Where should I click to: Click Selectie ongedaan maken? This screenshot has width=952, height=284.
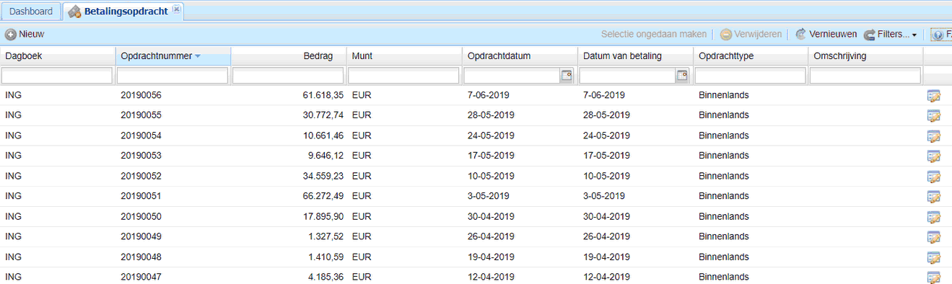(653, 34)
